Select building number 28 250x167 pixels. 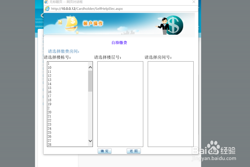point(67,144)
